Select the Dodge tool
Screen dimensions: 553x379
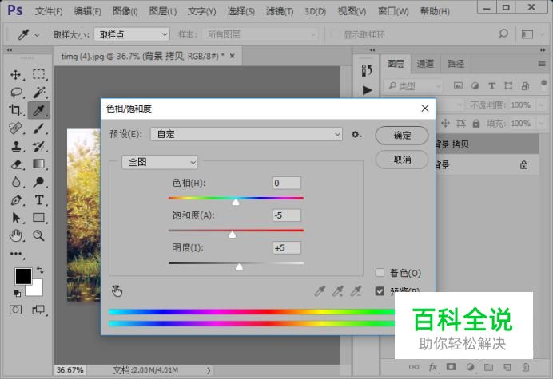[x=39, y=182]
